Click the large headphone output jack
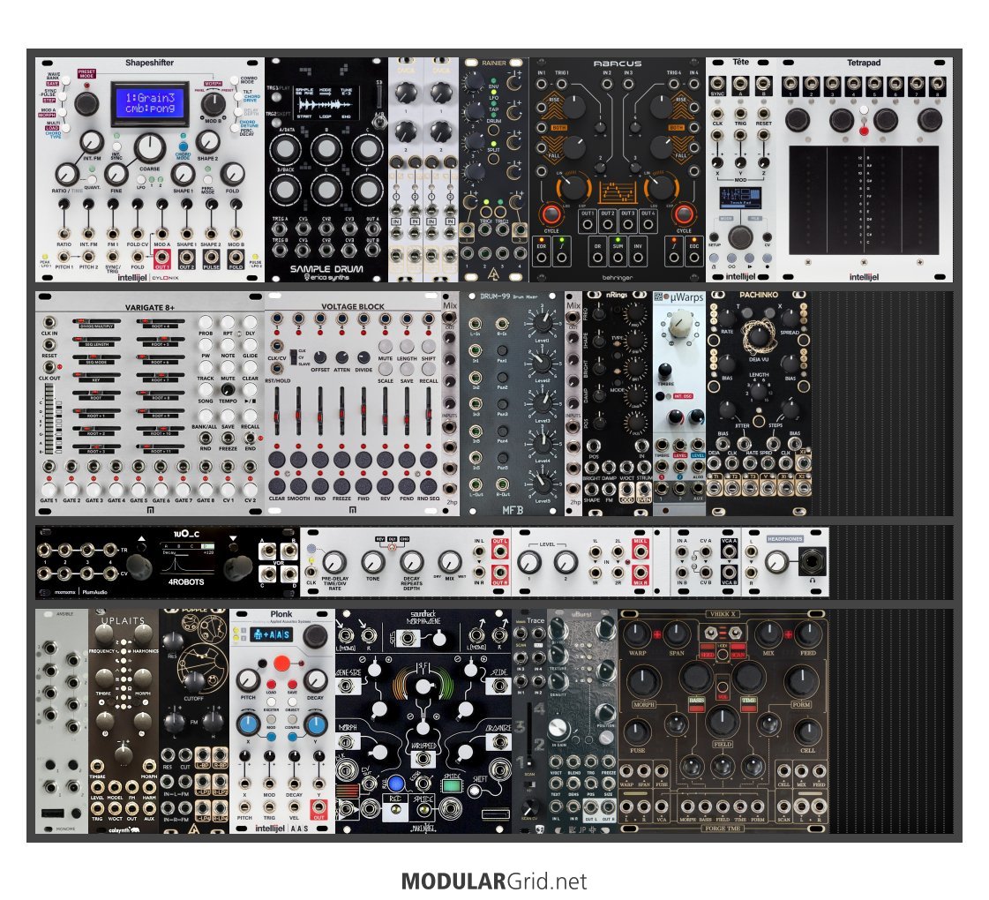Viewport: 989px width, 900px height. pos(813,560)
